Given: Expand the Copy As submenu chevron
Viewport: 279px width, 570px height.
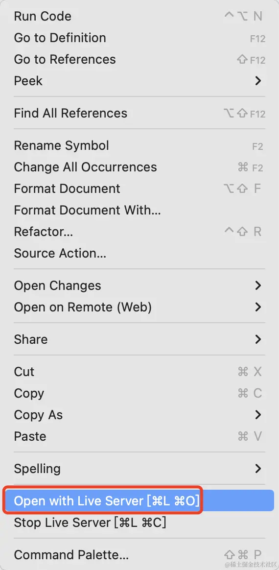Looking at the screenshot, I should click(258, 415).
